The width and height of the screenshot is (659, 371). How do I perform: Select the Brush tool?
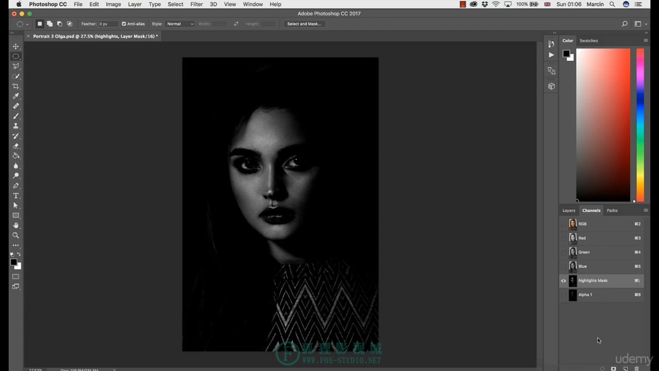tap(16, 116)
